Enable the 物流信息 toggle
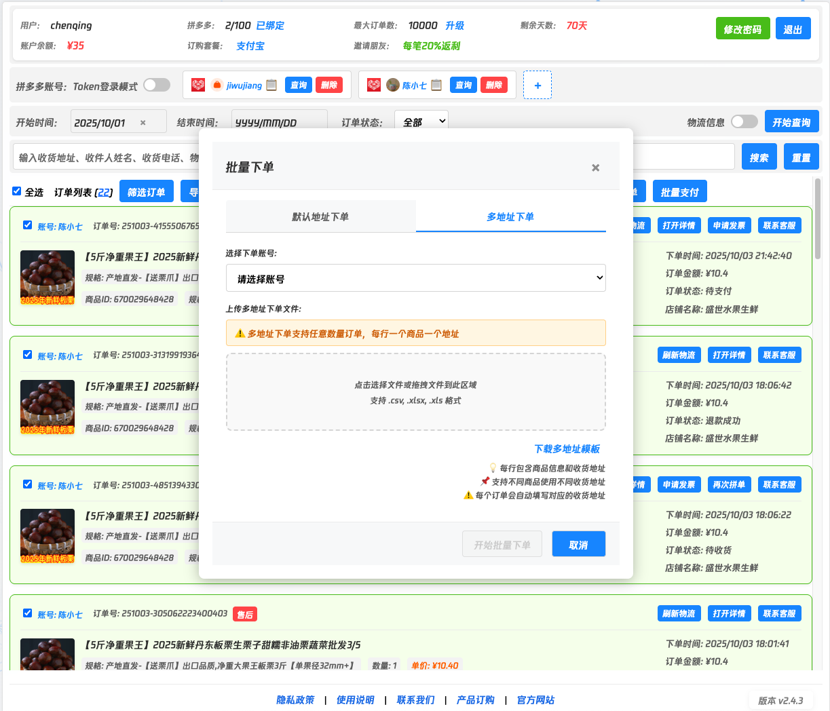Screen dimensions: 830x711 point(744,121)
